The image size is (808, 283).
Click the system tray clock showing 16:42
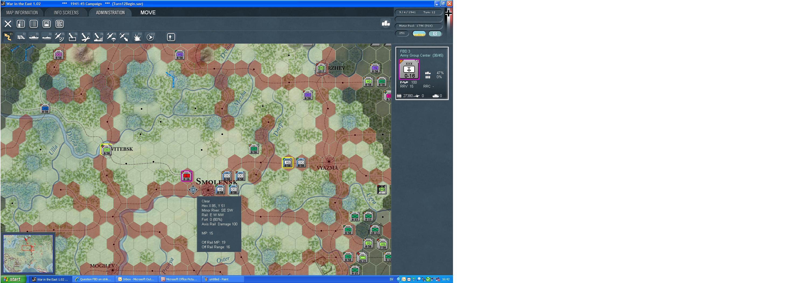[446, 279]
